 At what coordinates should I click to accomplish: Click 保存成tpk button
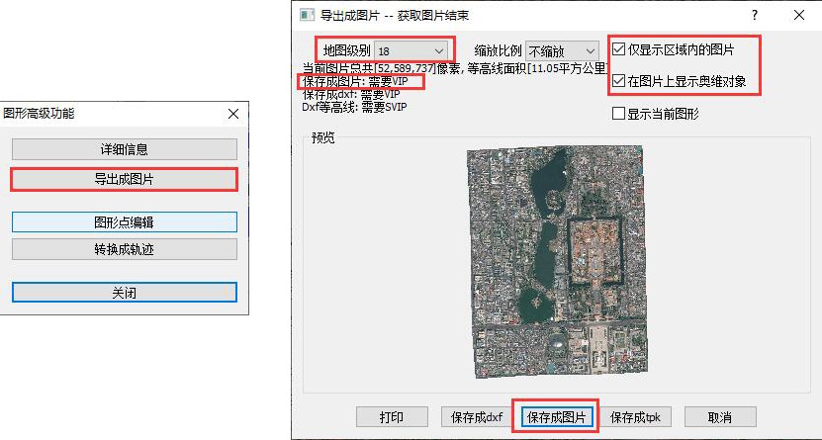[636, 417]
